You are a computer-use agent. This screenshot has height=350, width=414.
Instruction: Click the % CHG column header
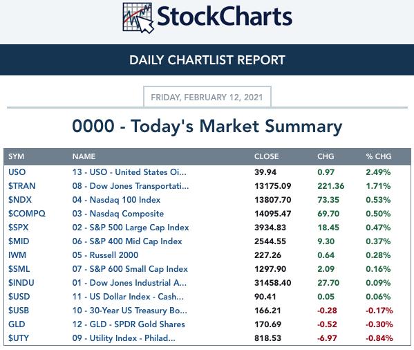(378, 156)
